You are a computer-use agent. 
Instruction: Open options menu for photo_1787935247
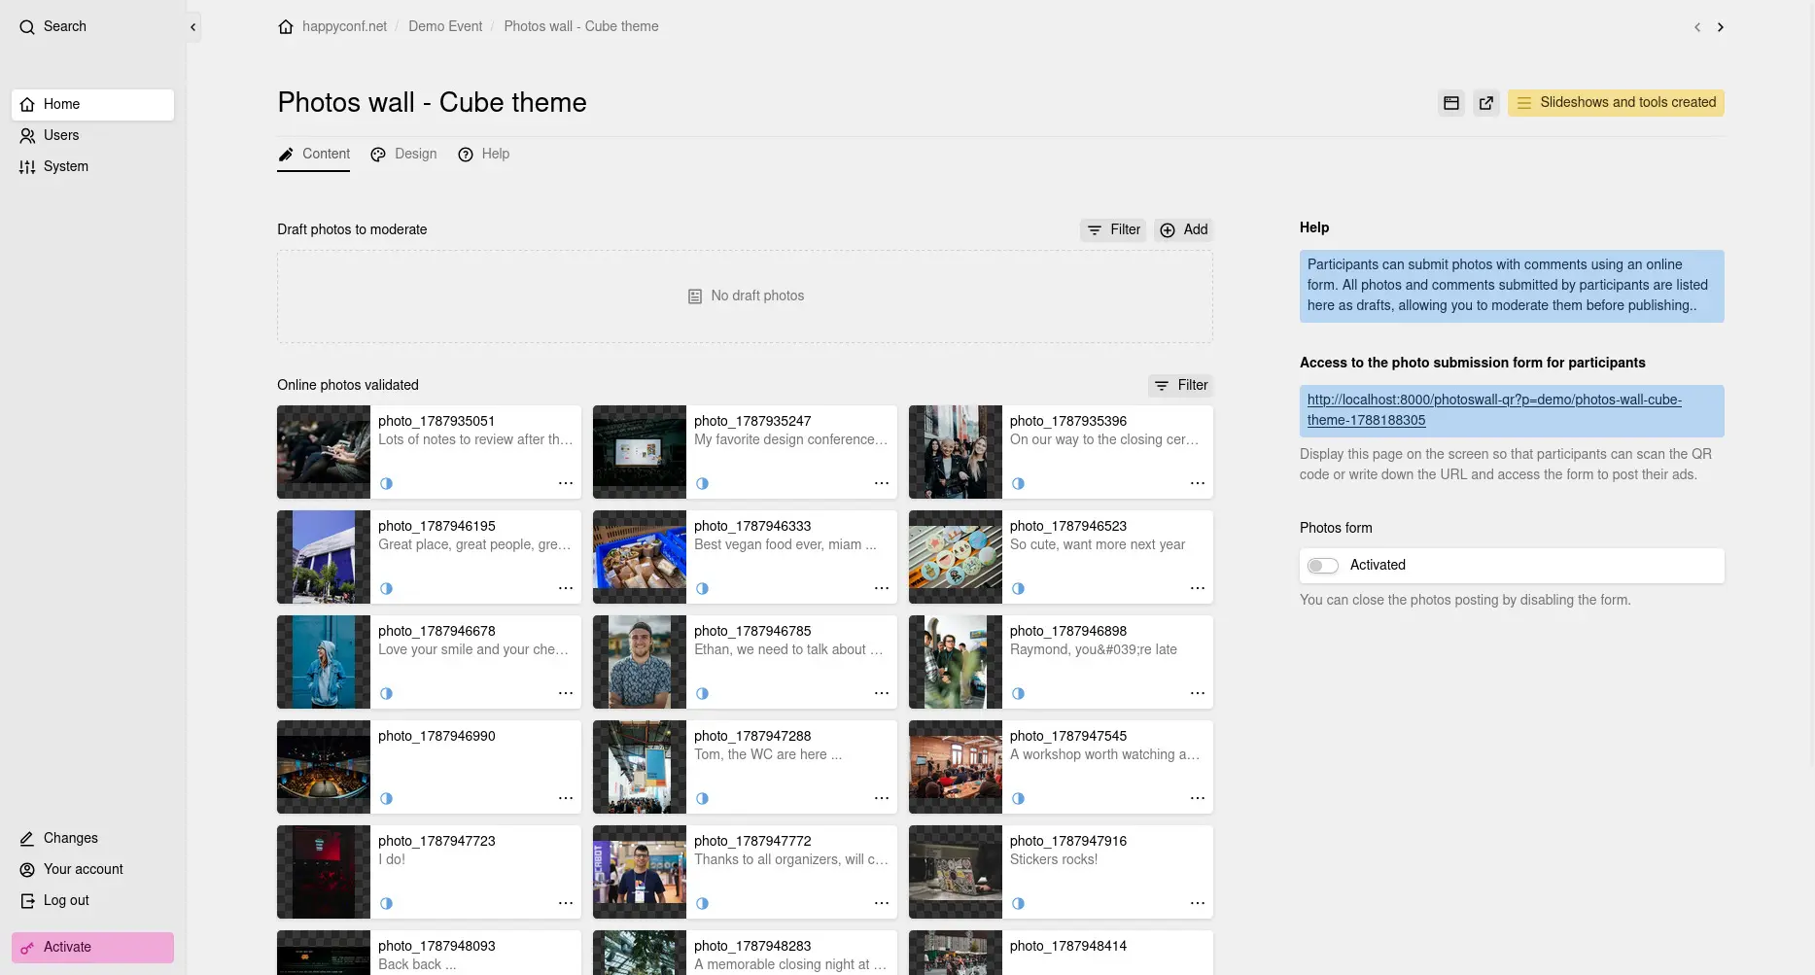click(x=882, y=484)
